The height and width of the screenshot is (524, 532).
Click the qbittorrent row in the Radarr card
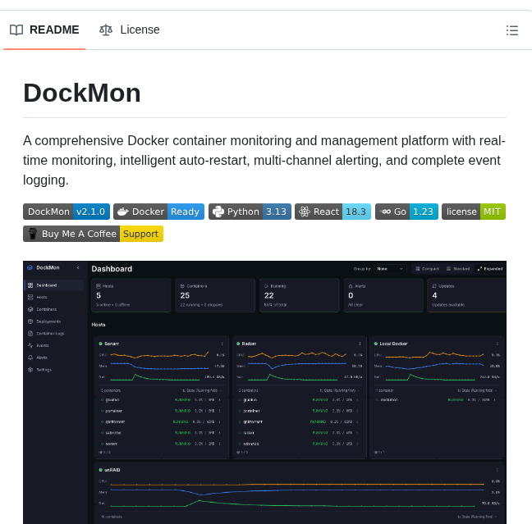(299, 421)
